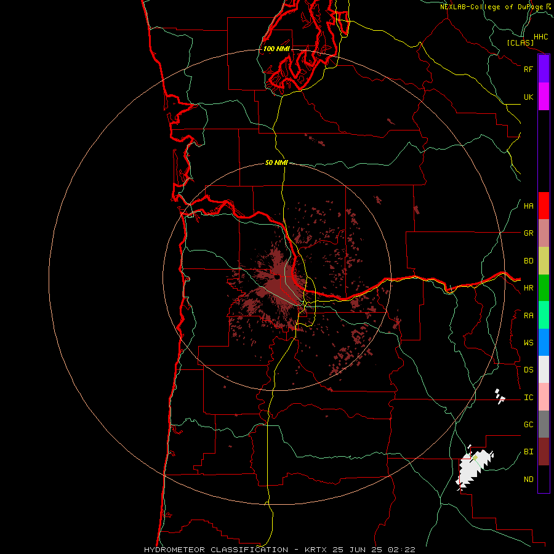
Task: Click the GC legend label
Action: click(x=529, y=425)
